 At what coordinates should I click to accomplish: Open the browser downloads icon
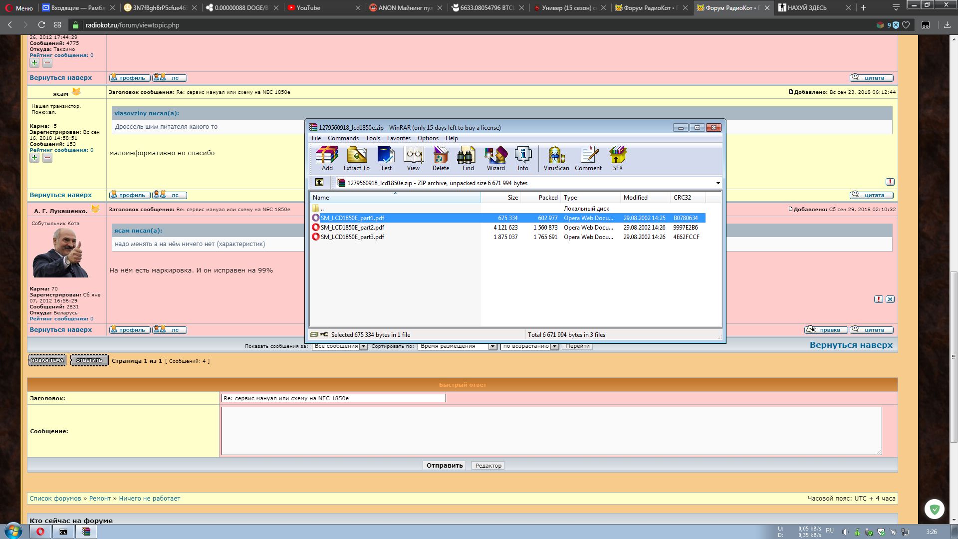point(947,25)
